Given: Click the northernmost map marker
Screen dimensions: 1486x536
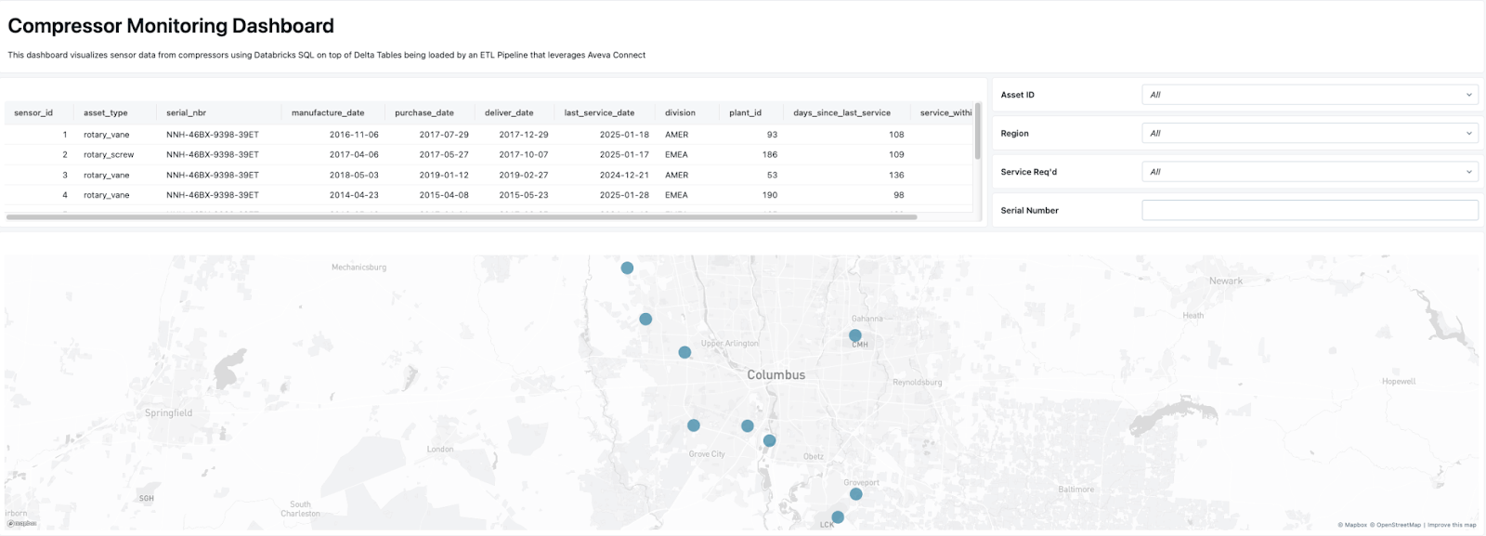Looking at the screenshot, I should point(627,268).
